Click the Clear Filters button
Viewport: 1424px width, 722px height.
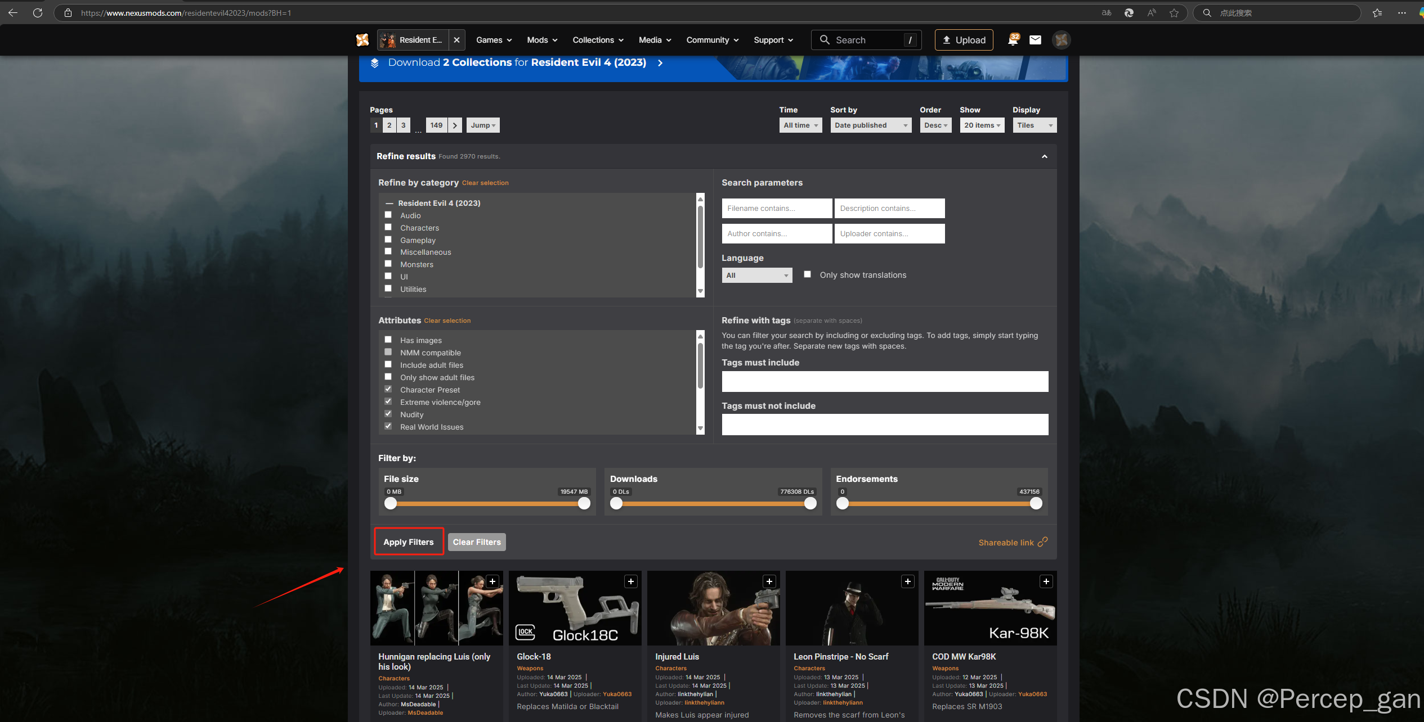477,542
